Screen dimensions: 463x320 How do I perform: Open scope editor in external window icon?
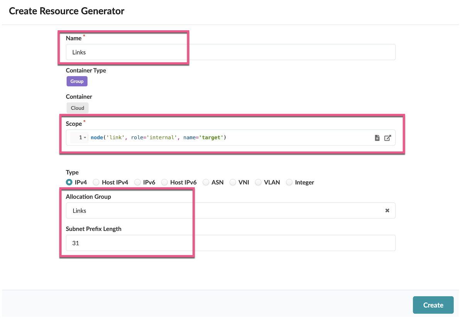[x=387, y=138]
